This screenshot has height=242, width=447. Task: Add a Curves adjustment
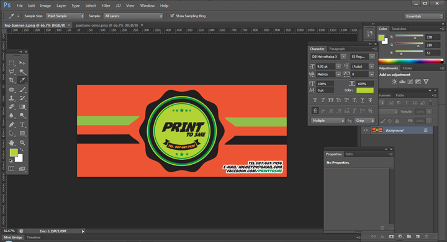(410, 81)
